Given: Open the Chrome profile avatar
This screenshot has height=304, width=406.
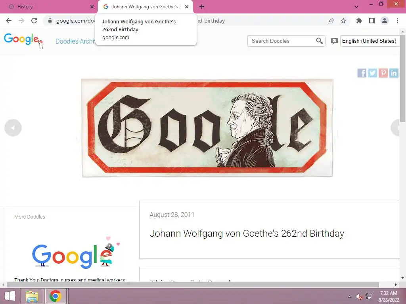Looking at the screenshot, I should [385, 21].
